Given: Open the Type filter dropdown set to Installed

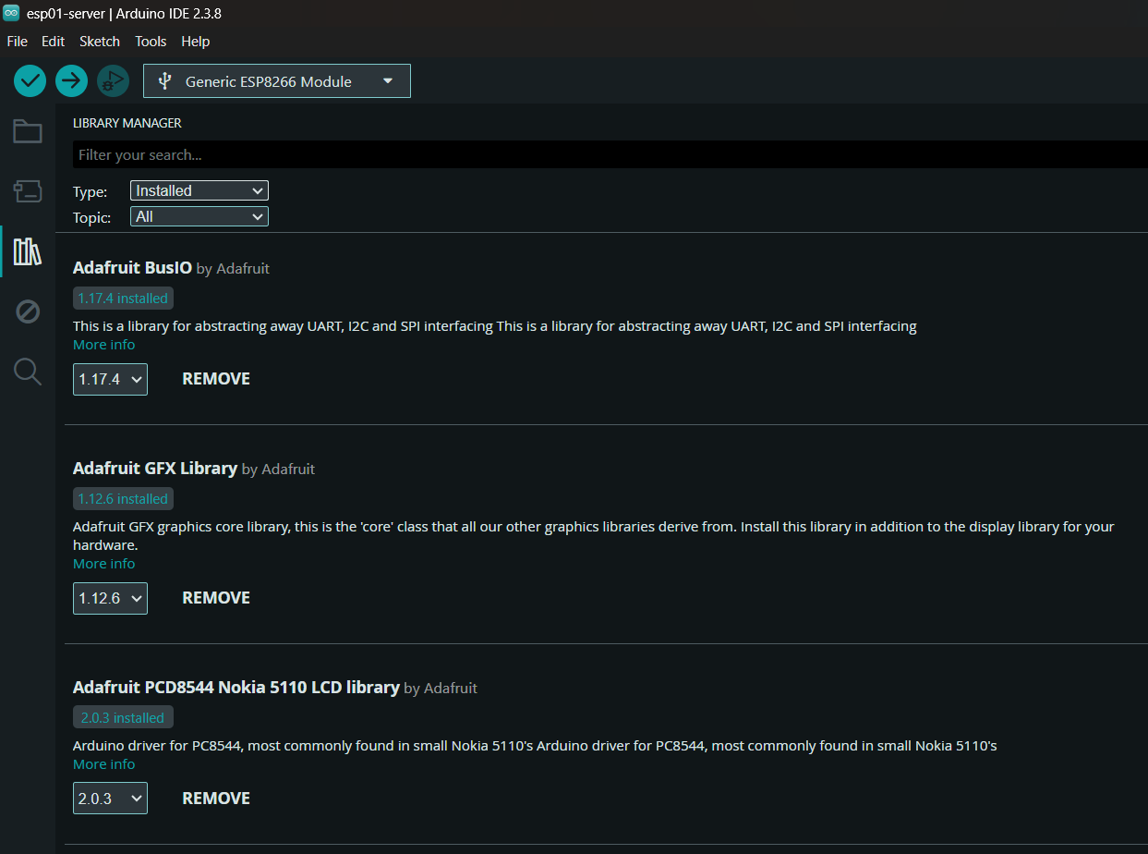Looking at the screenshot, I should [199, 190].
